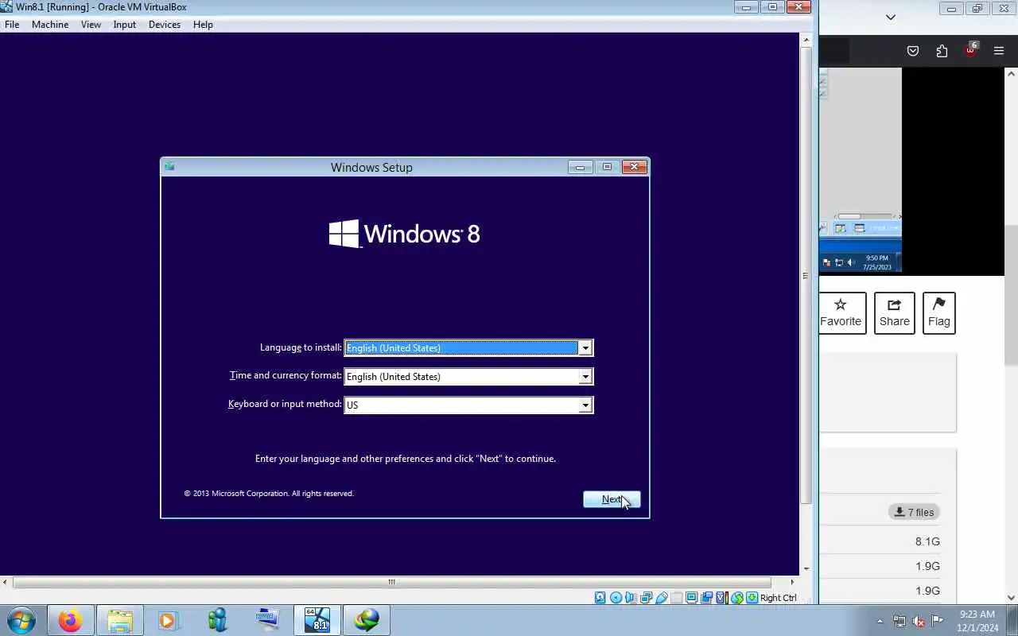Open the On-Screen Keyboard taskbar icon

(x=267, y=620)
